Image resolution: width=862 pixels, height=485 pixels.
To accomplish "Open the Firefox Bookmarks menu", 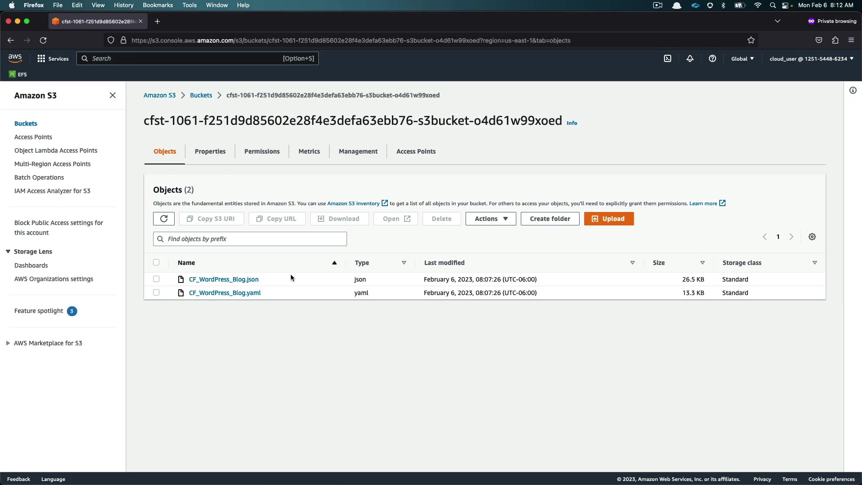I will (158, 5).
